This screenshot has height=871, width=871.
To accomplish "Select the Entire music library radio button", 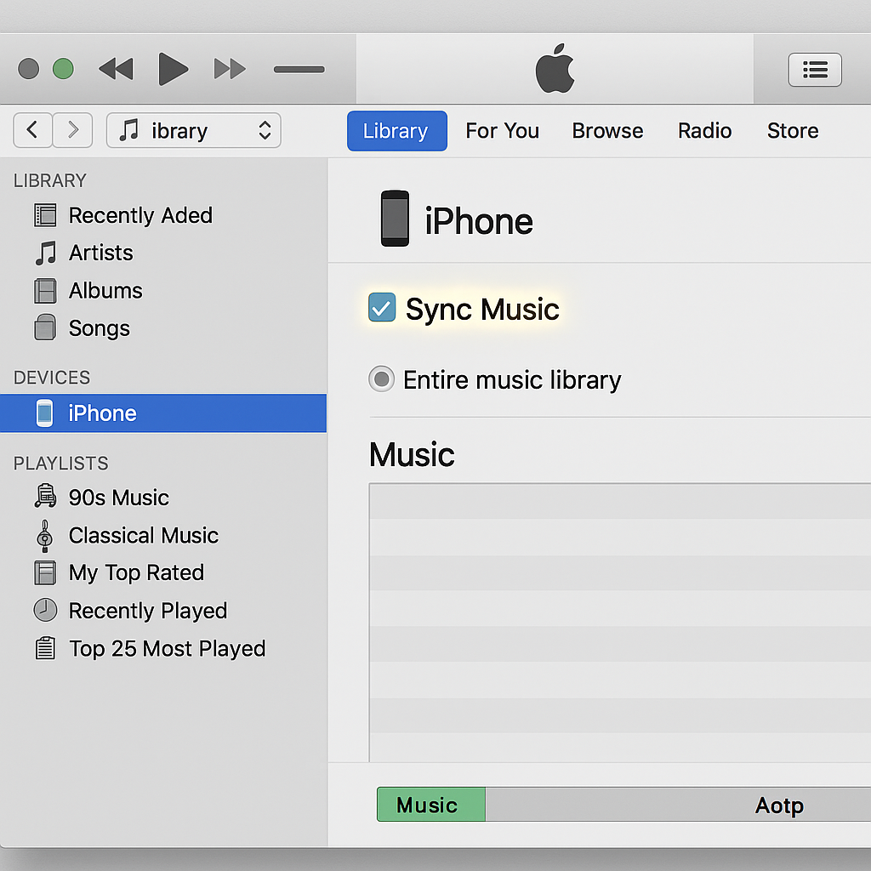I will point(382,379).
